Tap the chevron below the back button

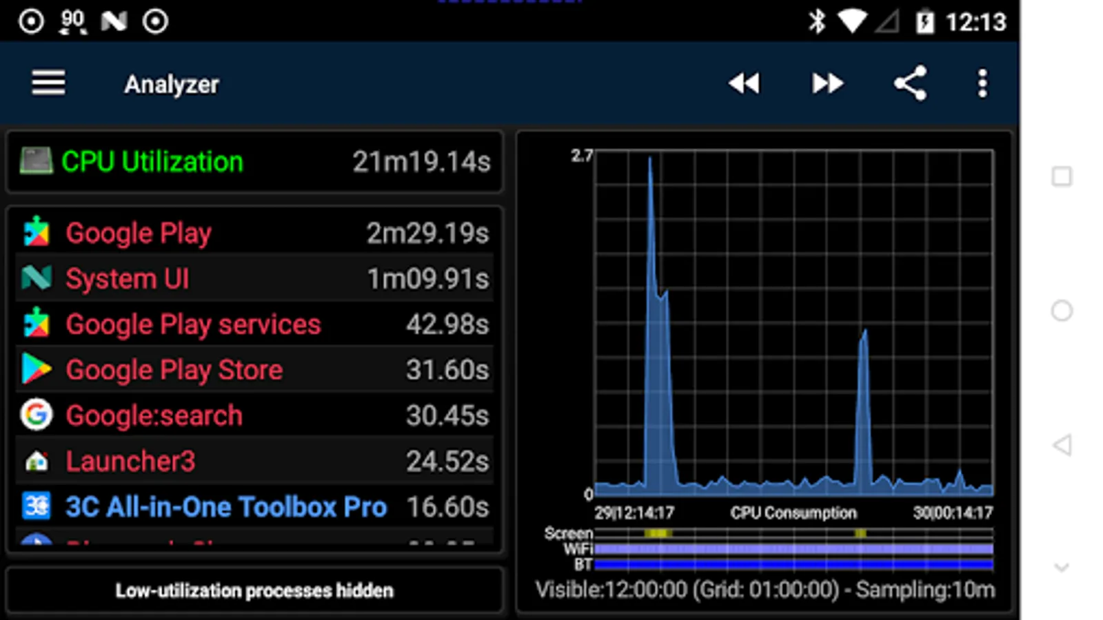(x=1062, y=568)
